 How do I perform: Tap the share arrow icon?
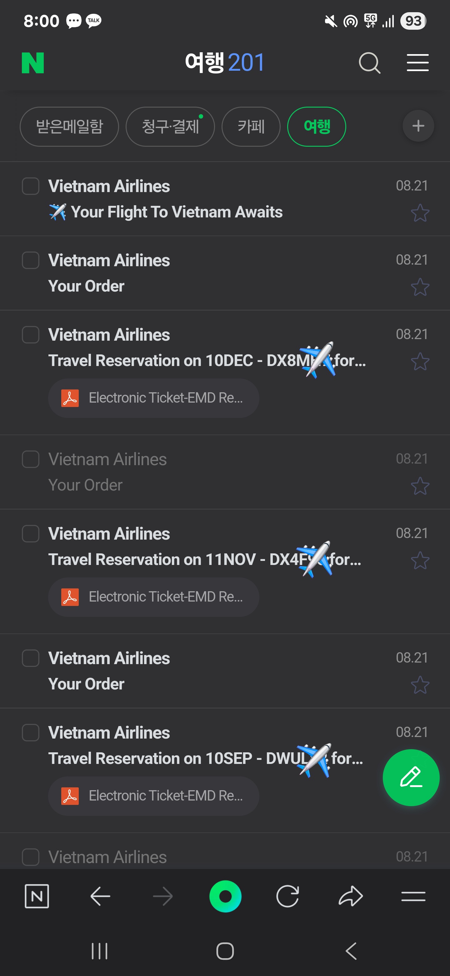point(350,896)
